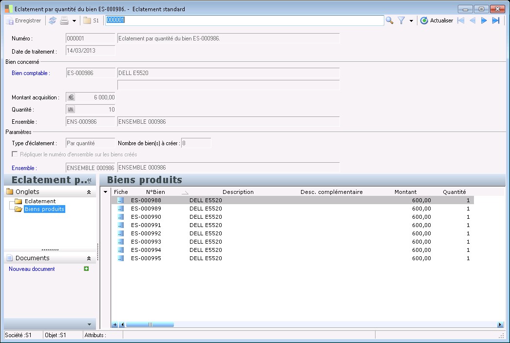Viewport: 510px width, 343px height.
Task: Open fiche icon for ES-000989
Action: point(121,209)
